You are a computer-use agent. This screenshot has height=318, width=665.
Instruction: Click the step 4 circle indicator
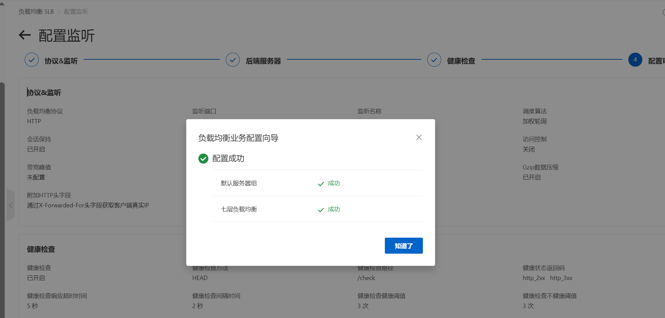(x=635, y=60)
